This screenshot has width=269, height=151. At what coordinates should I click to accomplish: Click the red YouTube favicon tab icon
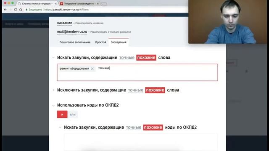[x=61, y=4]
